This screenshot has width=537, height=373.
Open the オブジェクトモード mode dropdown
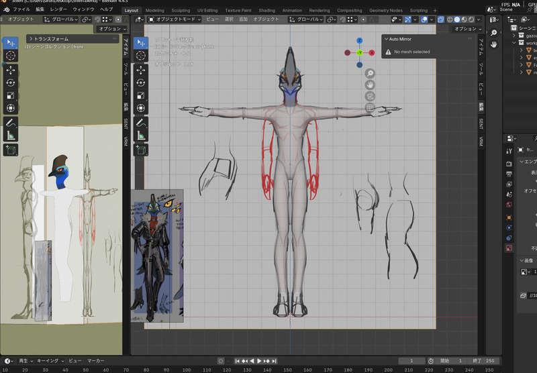point(175,19)
